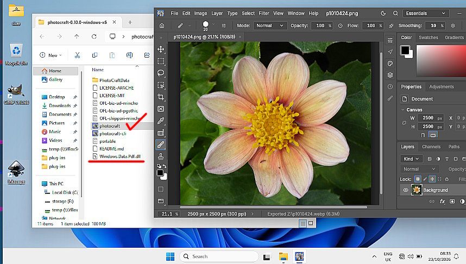Open the New dropdown in File Explorer
Viewport: 466px width, 264px height.
[51, 55]
